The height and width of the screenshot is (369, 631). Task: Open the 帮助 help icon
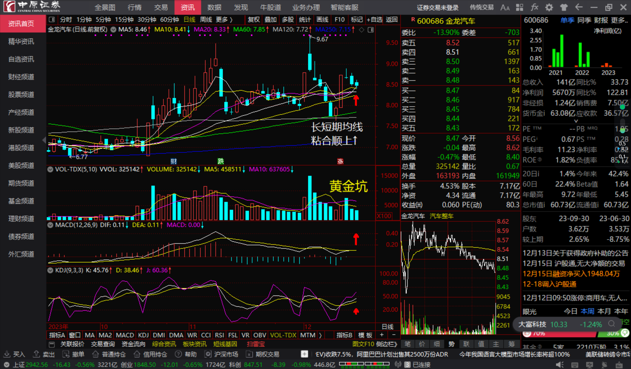click(x=178, y=354)
